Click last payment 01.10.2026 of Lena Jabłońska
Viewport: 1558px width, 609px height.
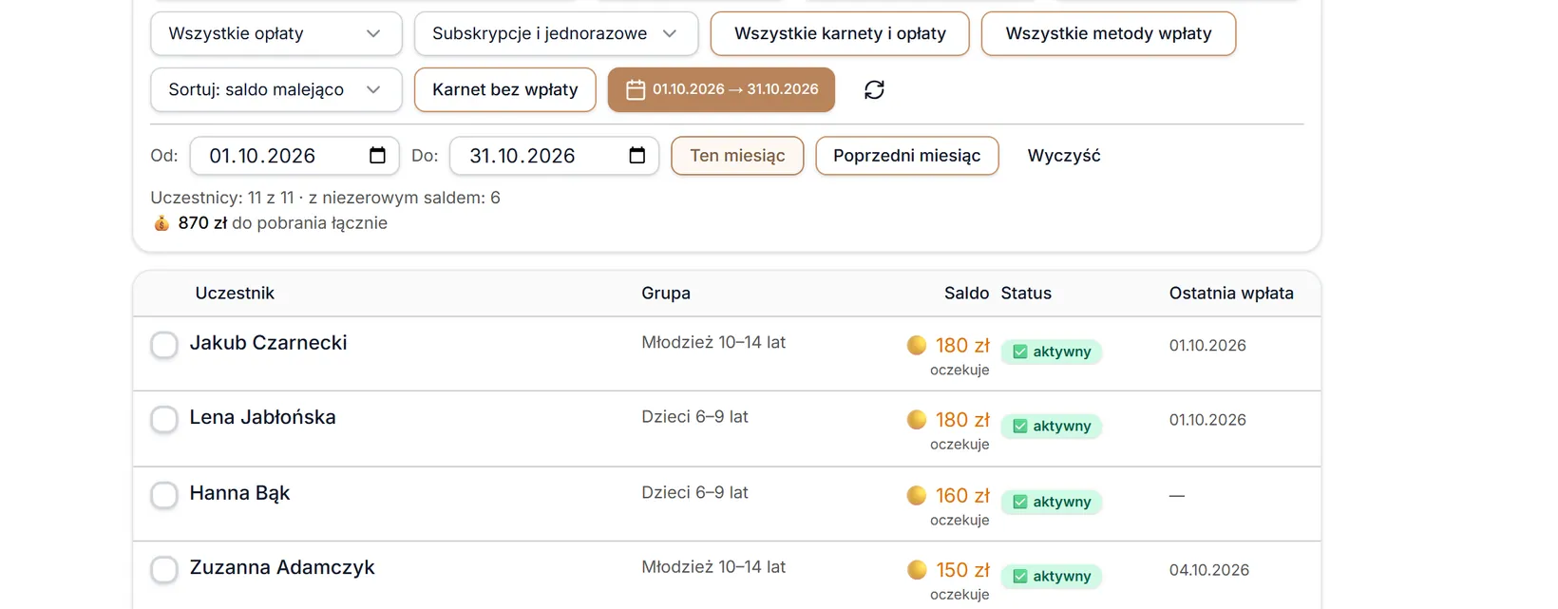(1207, 420)
